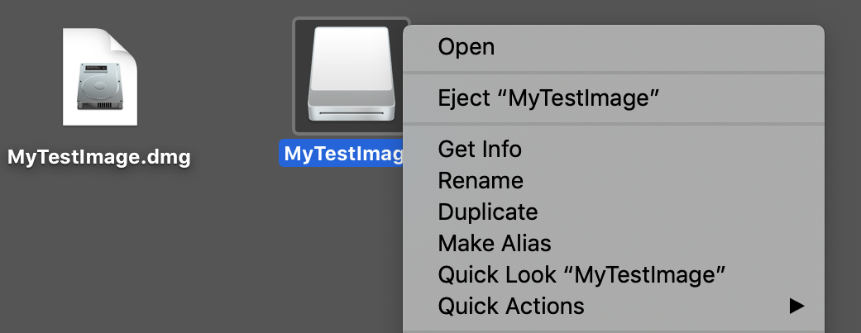Viewport: 861px width, 333px height.
Task: Pick Rename from the context menu
Action: pos(481,181)
